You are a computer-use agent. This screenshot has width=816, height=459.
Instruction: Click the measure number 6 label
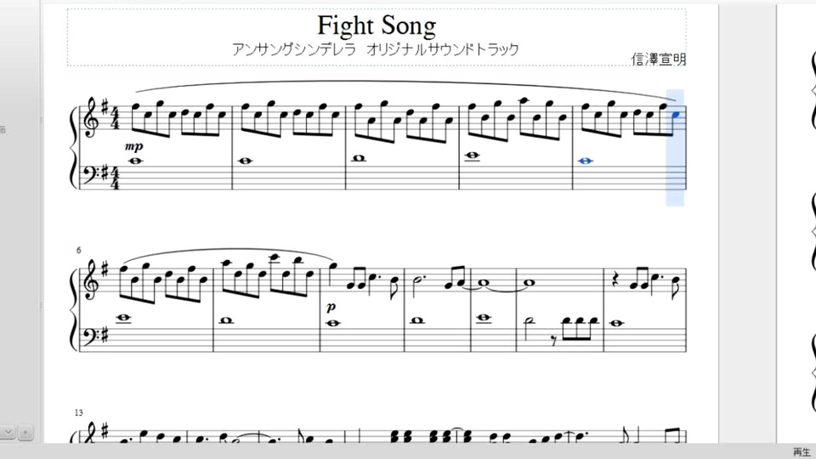78,250
